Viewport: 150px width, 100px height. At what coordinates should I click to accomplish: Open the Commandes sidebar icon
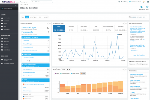point(2,18)
